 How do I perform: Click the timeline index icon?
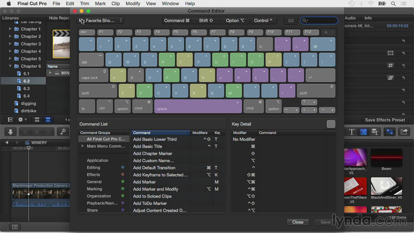(15, 227)
